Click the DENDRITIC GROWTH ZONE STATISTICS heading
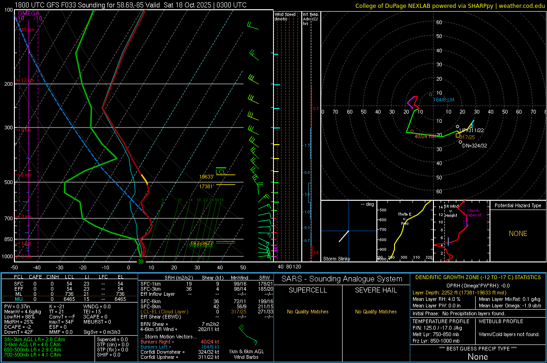547x363 pixels. coord(478,278)
